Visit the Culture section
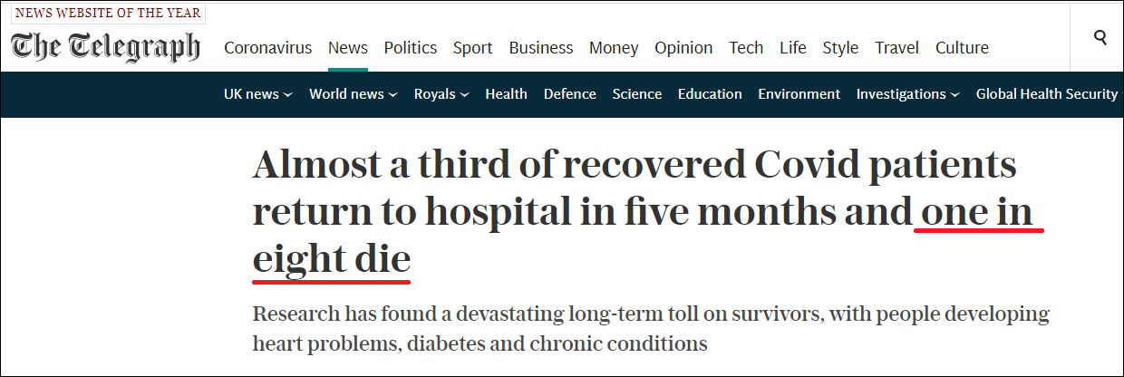This screenshot has height=377, width=1124. tap(962, 48)
